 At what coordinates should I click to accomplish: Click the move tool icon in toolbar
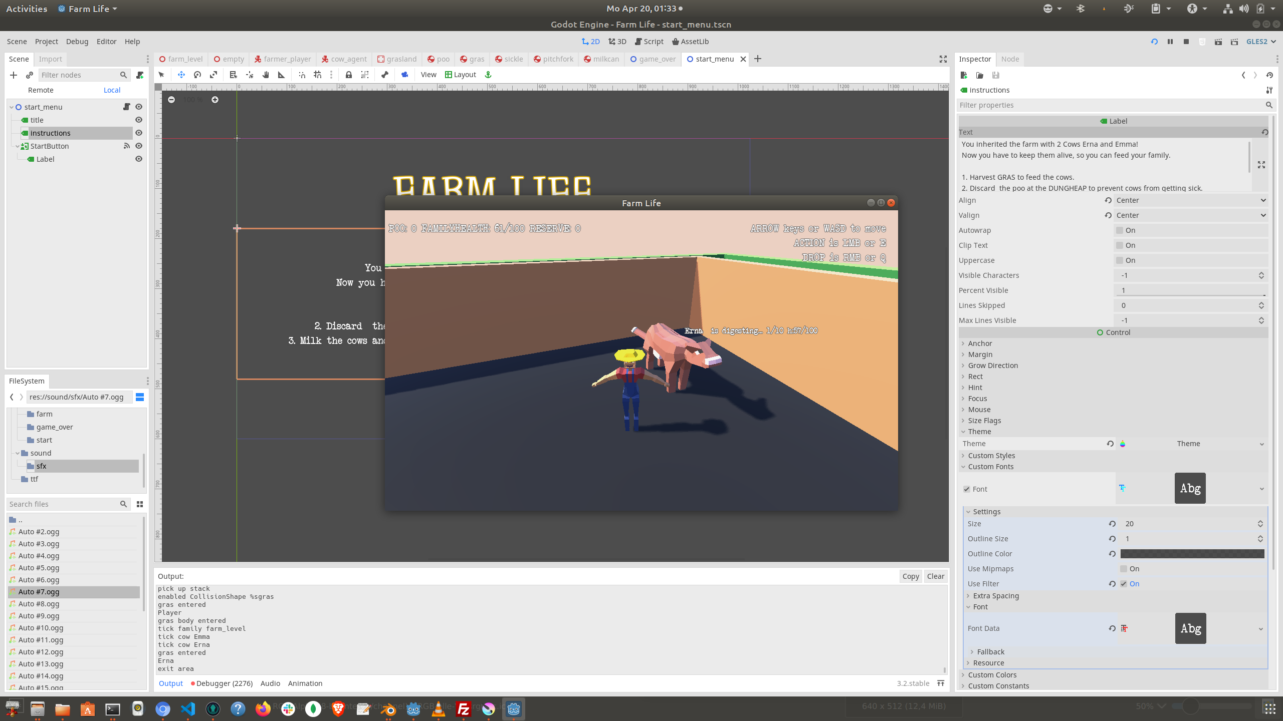(x=180, y=74)
